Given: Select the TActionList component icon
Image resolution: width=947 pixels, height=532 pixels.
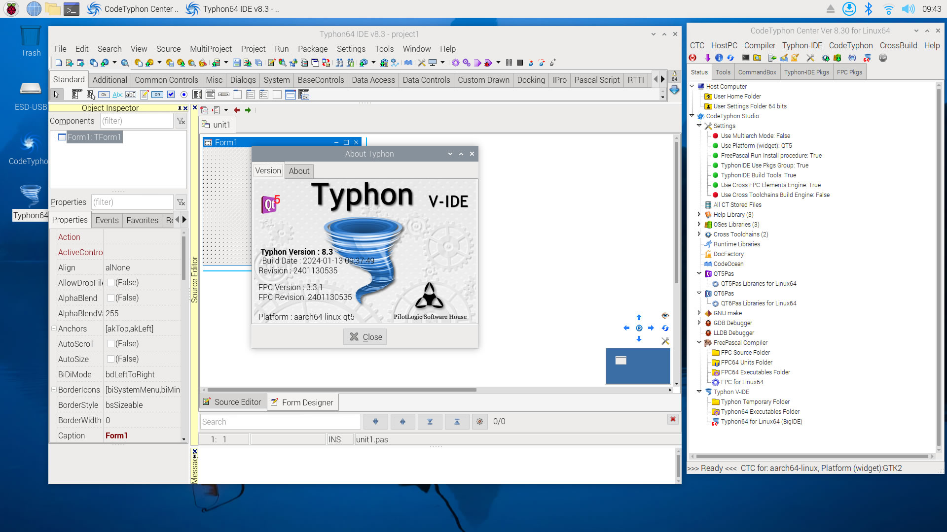Looking at the screenshot, I should [x=303, y=95].
